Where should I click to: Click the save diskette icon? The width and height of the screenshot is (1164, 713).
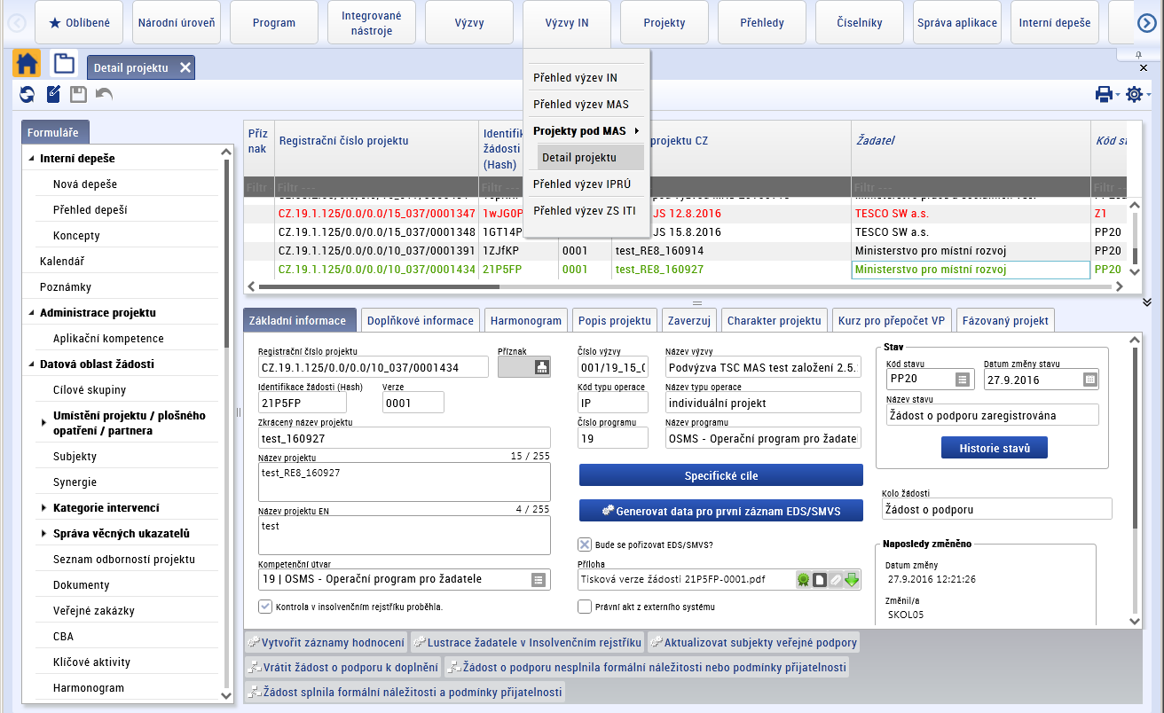click(x=79, y=94)
